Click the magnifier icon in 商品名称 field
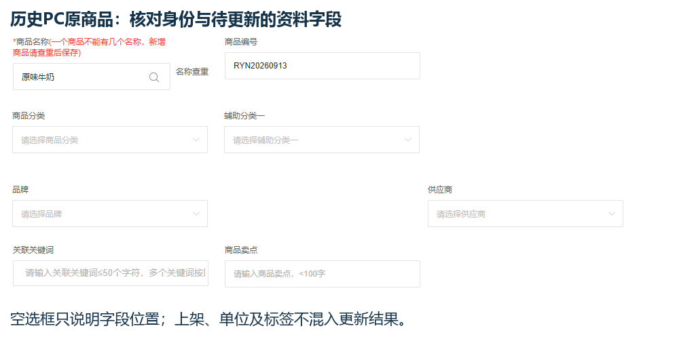 pyautogui.click(x=154, y=77)
